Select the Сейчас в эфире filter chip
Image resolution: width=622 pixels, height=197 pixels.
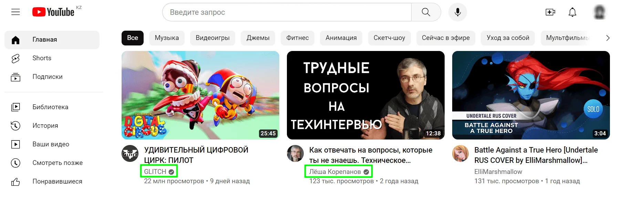click(446, 38)
